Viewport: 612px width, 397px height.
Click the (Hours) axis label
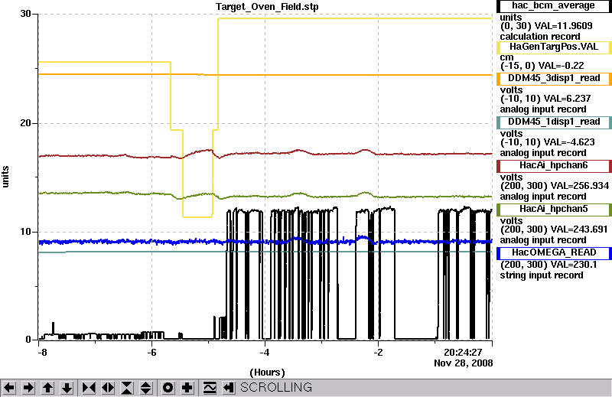[267, 373]
